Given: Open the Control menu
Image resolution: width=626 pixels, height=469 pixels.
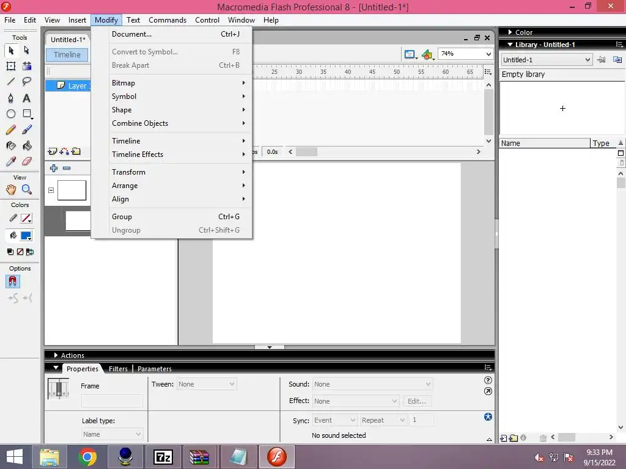Looking at the screenshot, I should [x=207, y=20].
